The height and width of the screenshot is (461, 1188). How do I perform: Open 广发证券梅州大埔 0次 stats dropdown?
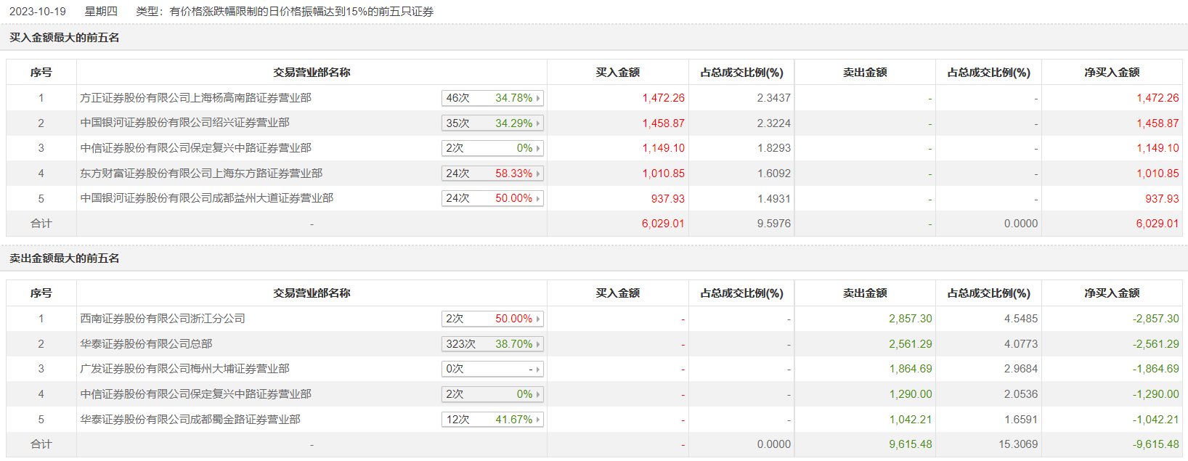coord(492,369)
